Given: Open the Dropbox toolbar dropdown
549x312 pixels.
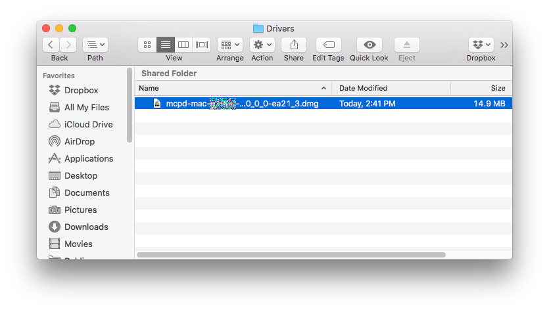Looking at the screenshot, I should point(481,45).
